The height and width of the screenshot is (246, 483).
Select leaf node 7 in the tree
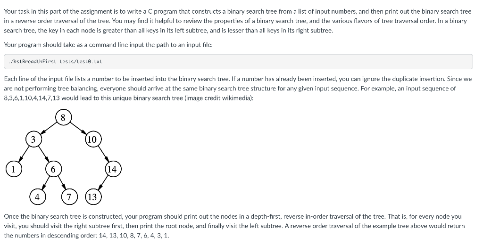pos(69,197)
